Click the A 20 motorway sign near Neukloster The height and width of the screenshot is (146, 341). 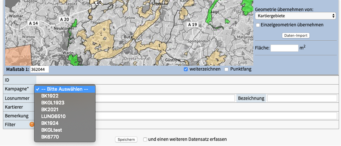65,20
